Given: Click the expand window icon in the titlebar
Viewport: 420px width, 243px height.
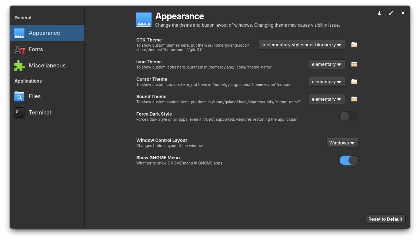Looking at the screenshot, I should click(x=391, y=13).
